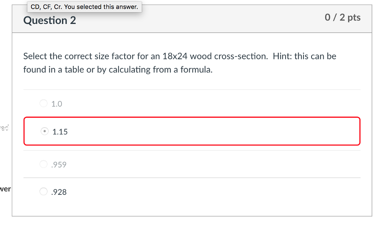This screenshot has width=389, height=226.
Task: Select the .928 answer option
Action: (x=43, y=191)
